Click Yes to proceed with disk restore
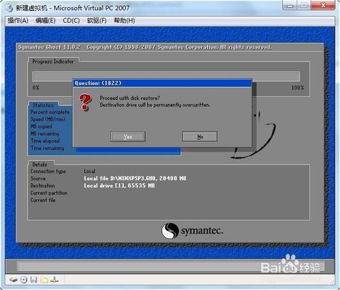This screenshot has width=340, height=290. [x=128, y=137]
